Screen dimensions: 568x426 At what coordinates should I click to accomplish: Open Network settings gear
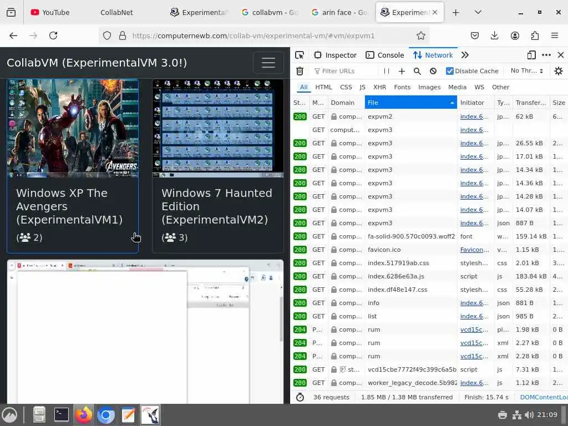tap(559, 71)
